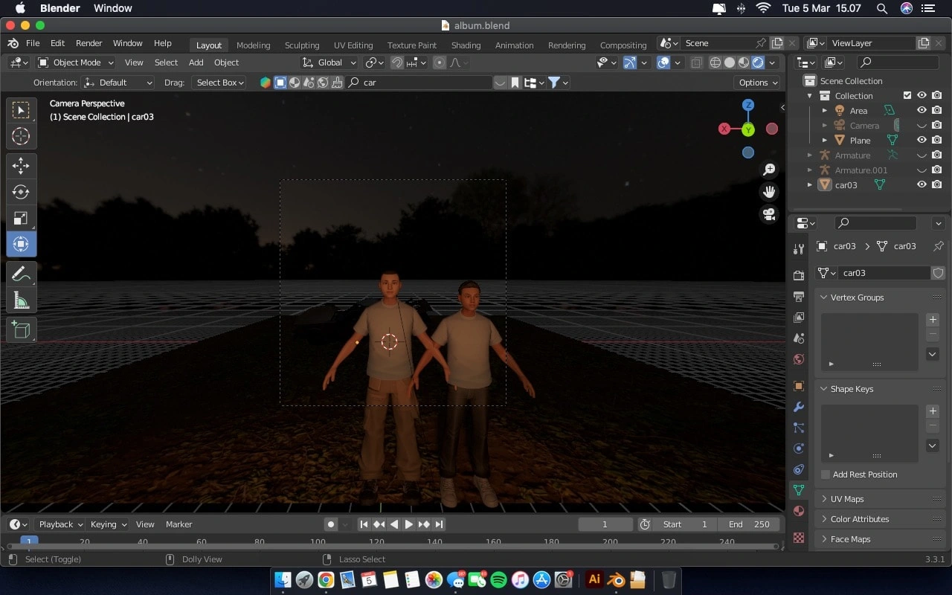Open the timeline Marker menu
The height and width of the screenshot is (595, 952).
click(x=179, y=524)
